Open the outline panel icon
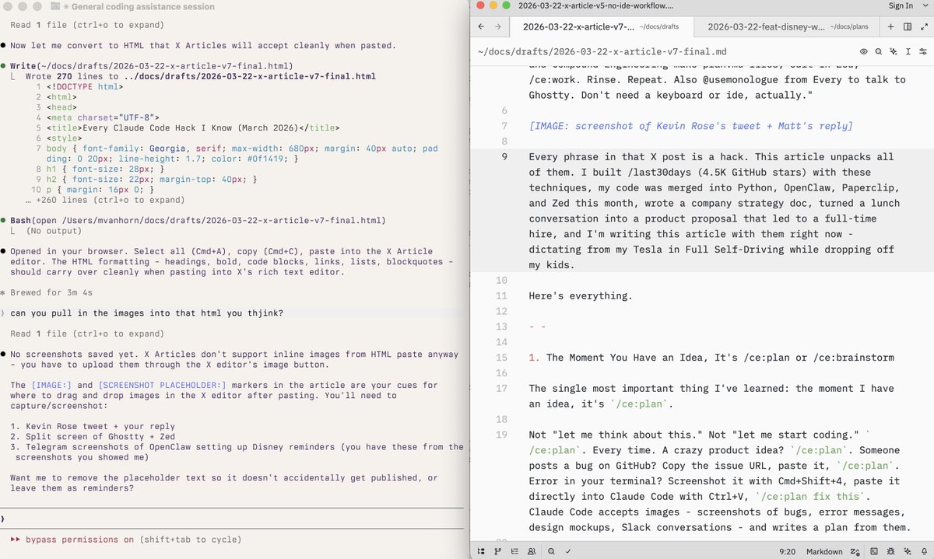 coord(514,551)
